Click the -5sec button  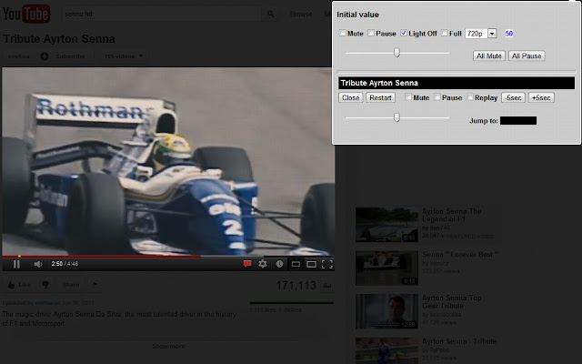pos(513,97)
